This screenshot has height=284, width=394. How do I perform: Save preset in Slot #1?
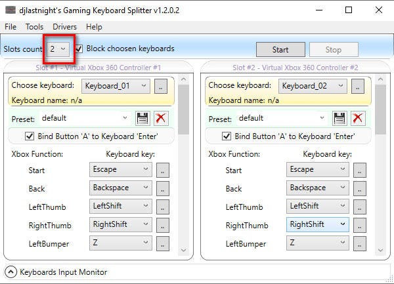[x=142, y=119]
